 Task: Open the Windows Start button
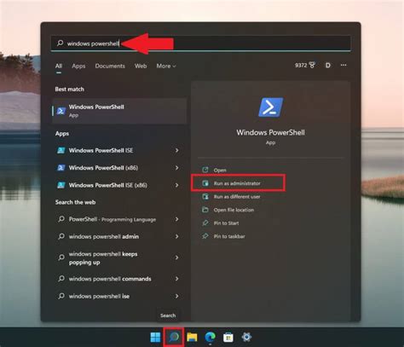[155, 337]
